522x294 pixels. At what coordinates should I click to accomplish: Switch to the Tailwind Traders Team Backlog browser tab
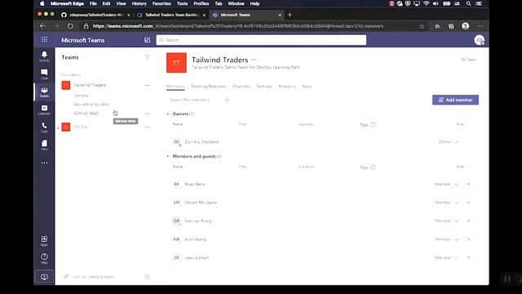(172, 15)
